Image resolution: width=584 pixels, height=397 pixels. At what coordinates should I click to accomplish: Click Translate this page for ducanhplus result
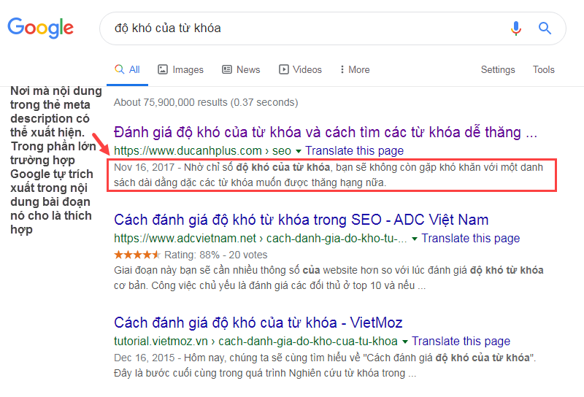click(354, 150)
